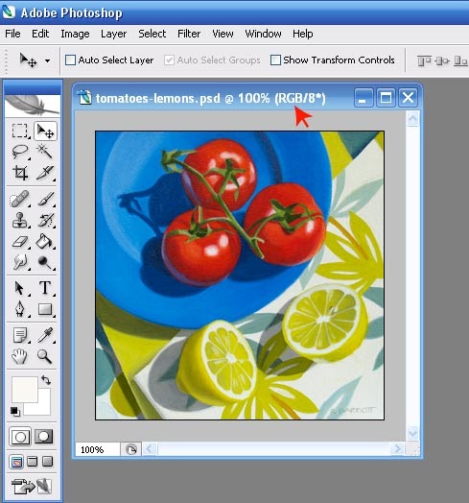Open the File menu

(12, 34)
